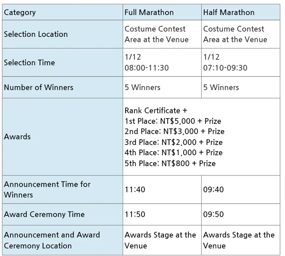The height and width of the screenshot is (256, 285).
Task: Select the "Half Marathon" column header
Action: [x=229, y=12]
